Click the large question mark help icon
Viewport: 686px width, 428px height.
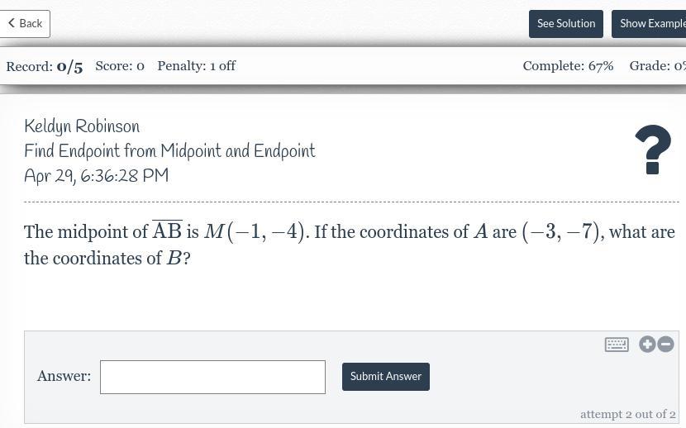click(653, 150)
